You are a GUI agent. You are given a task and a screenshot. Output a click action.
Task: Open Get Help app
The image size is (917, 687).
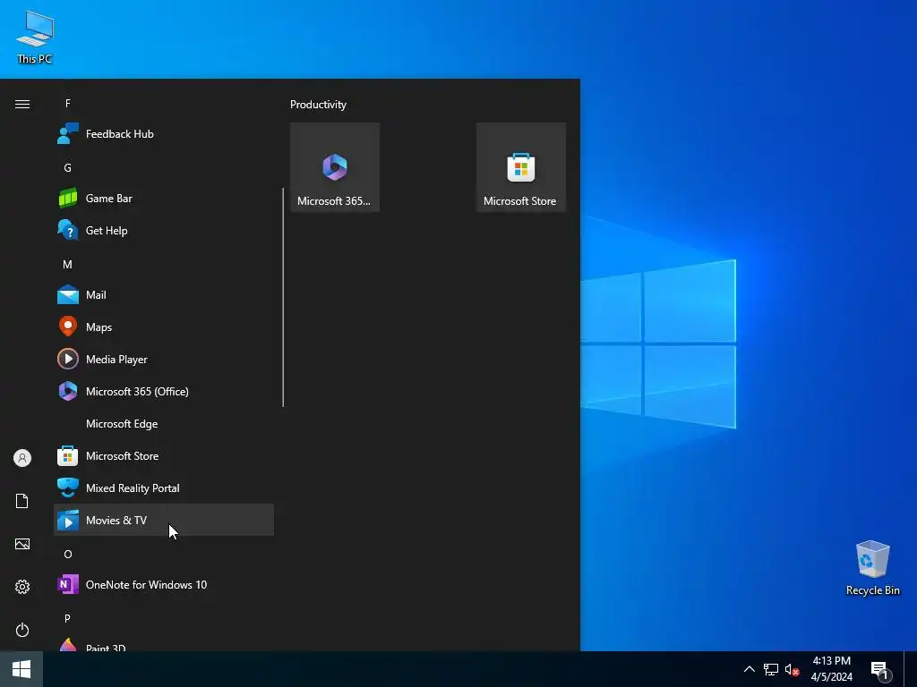163,230
